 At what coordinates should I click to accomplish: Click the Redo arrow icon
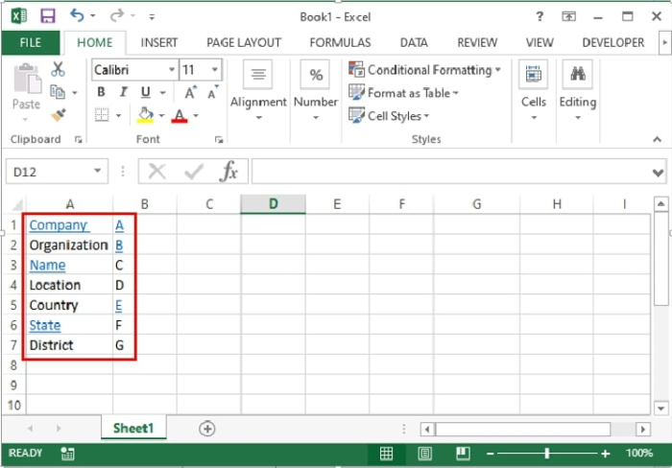pos(116,16)
